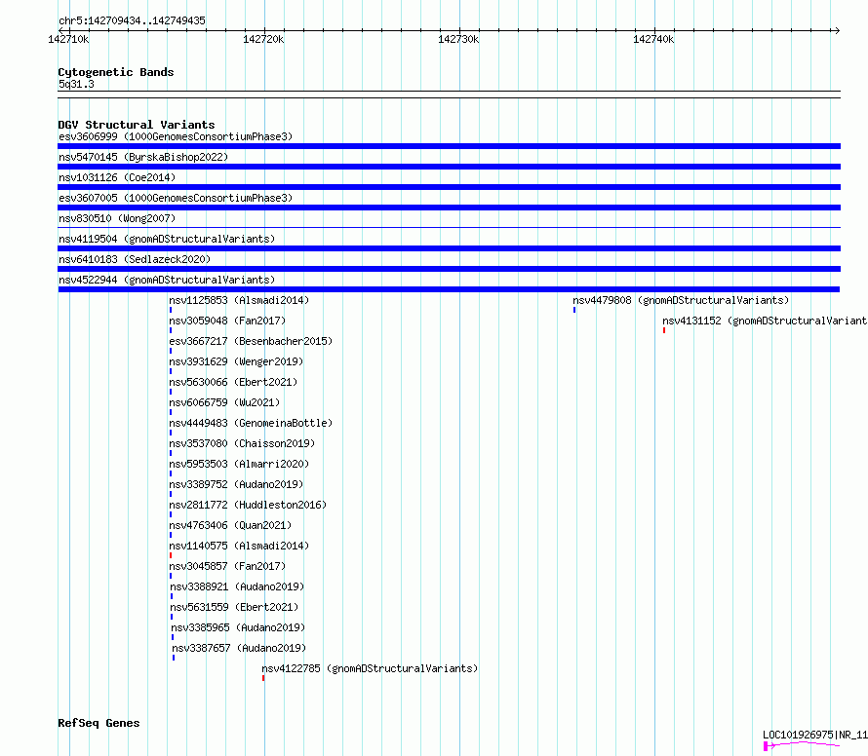Select the 5q31.3 band label
This screenshot has width=868, height=756.
(76, 84)
